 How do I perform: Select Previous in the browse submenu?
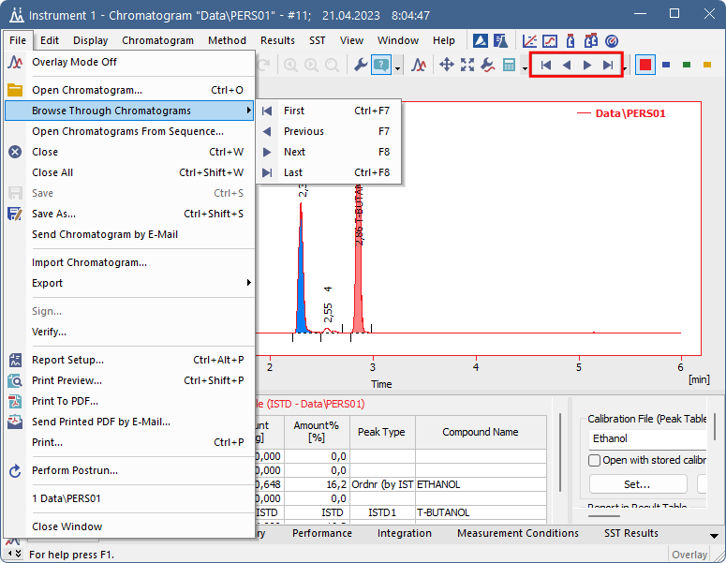304,131
